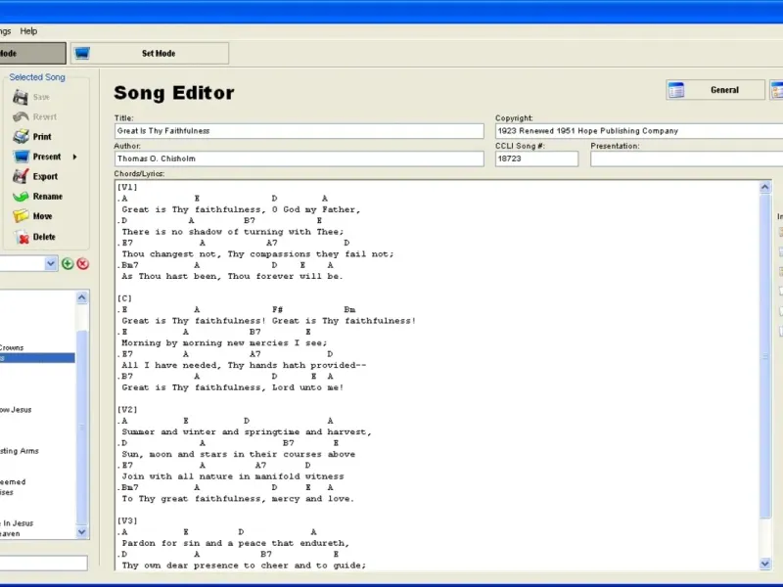Screen dimensions: 783x587
Task: Click into the empty Presentation field
Action: pos(687,158)
